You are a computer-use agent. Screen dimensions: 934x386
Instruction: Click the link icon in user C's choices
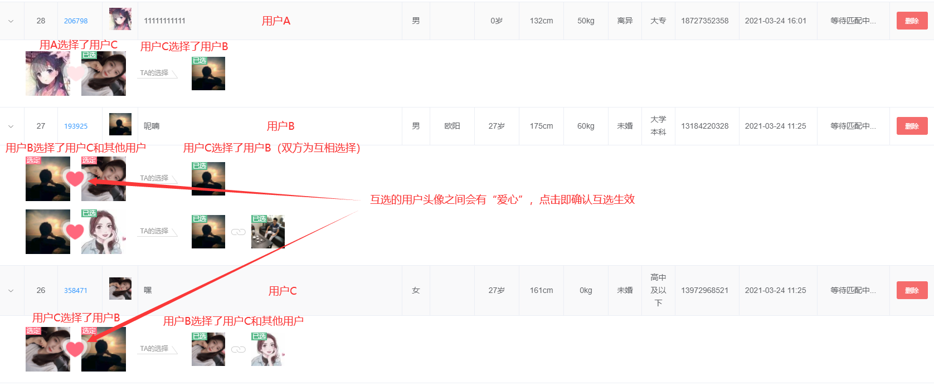239,350
